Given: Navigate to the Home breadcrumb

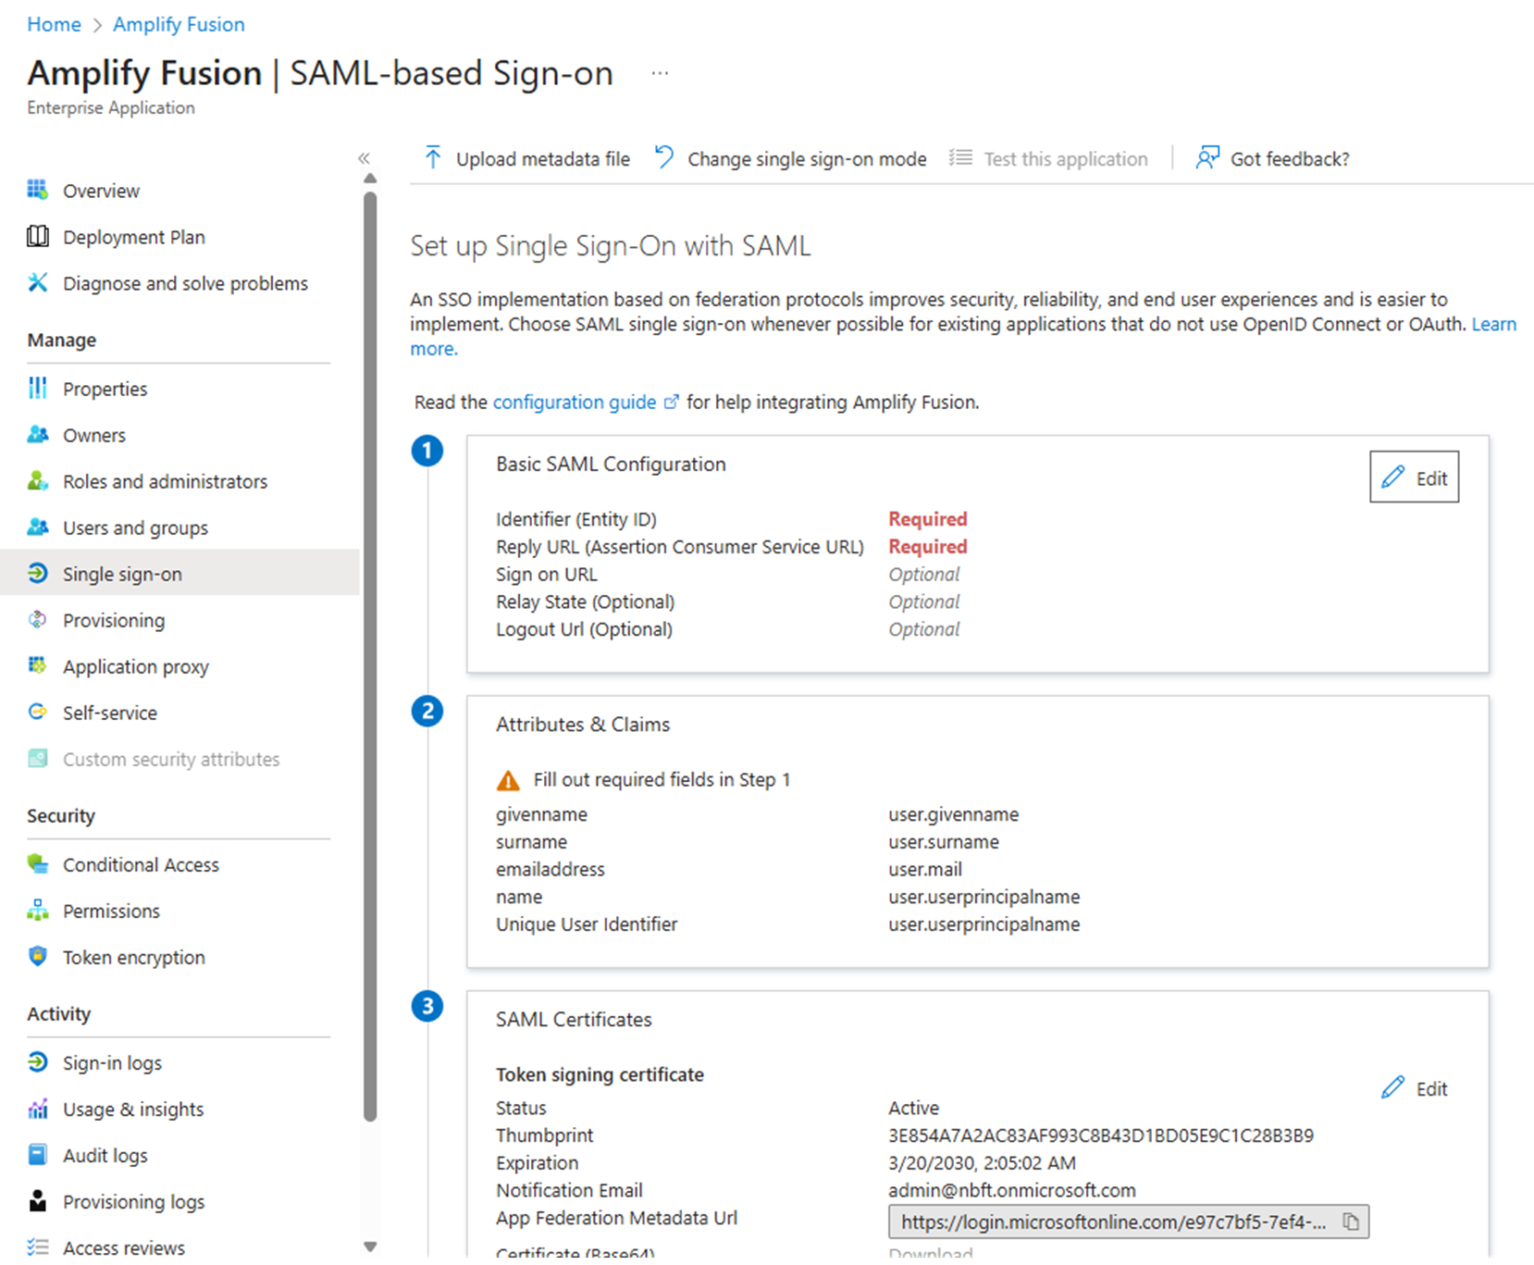Looking at the screenshot, I should click(54, 24).
